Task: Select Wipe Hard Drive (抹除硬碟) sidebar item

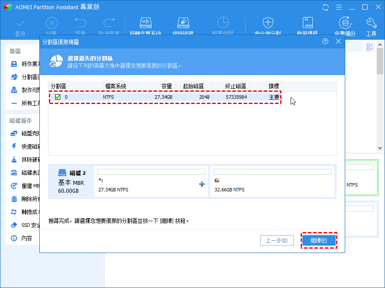Action: tap(24, 160)
